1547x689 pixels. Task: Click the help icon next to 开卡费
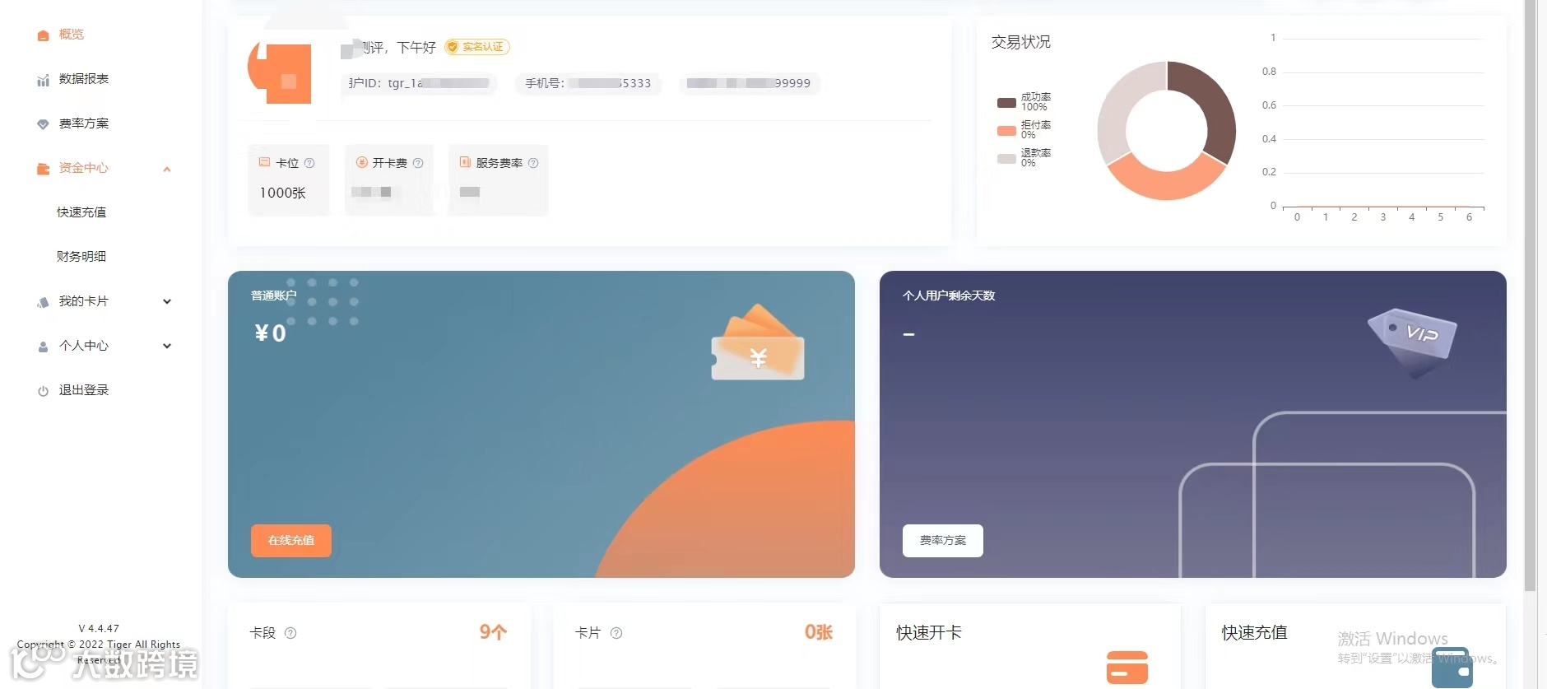418,163
